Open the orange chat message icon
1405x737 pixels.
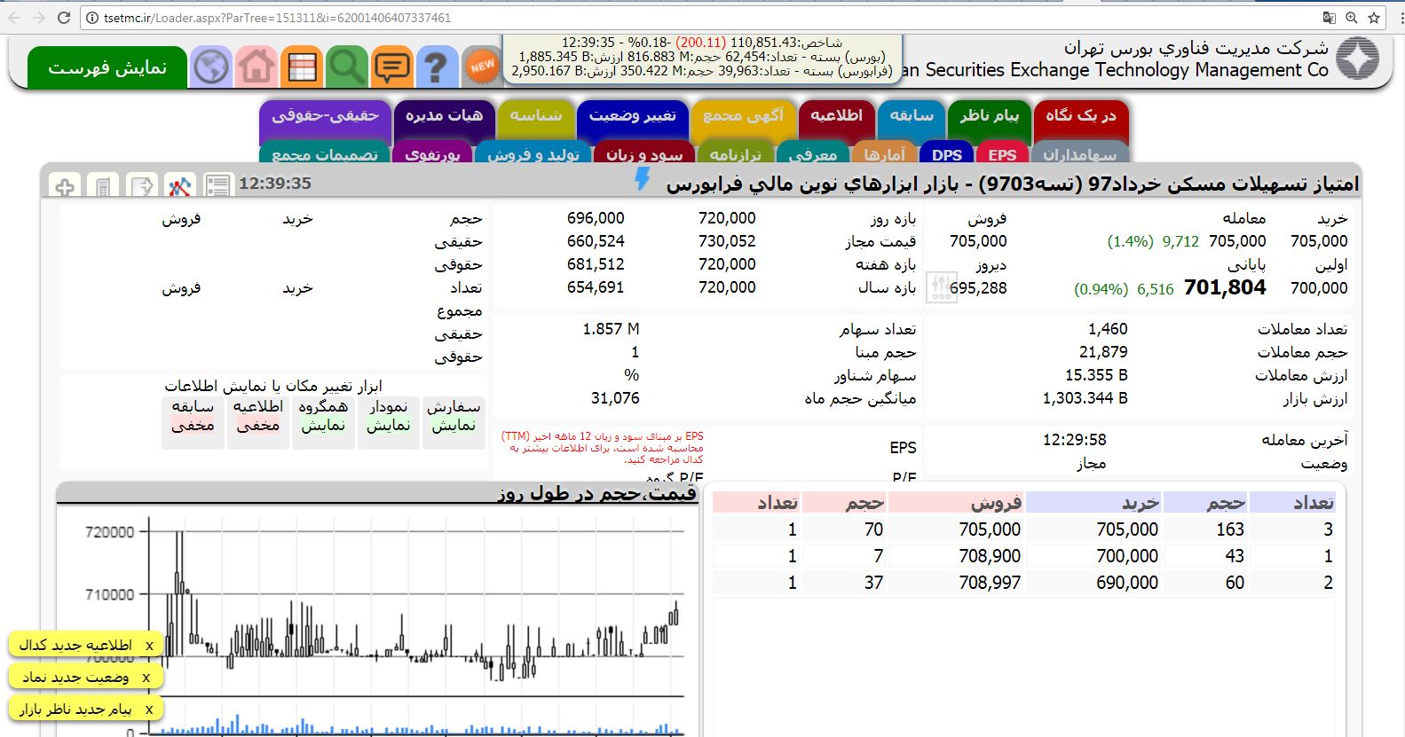click(x=391, y=67)
